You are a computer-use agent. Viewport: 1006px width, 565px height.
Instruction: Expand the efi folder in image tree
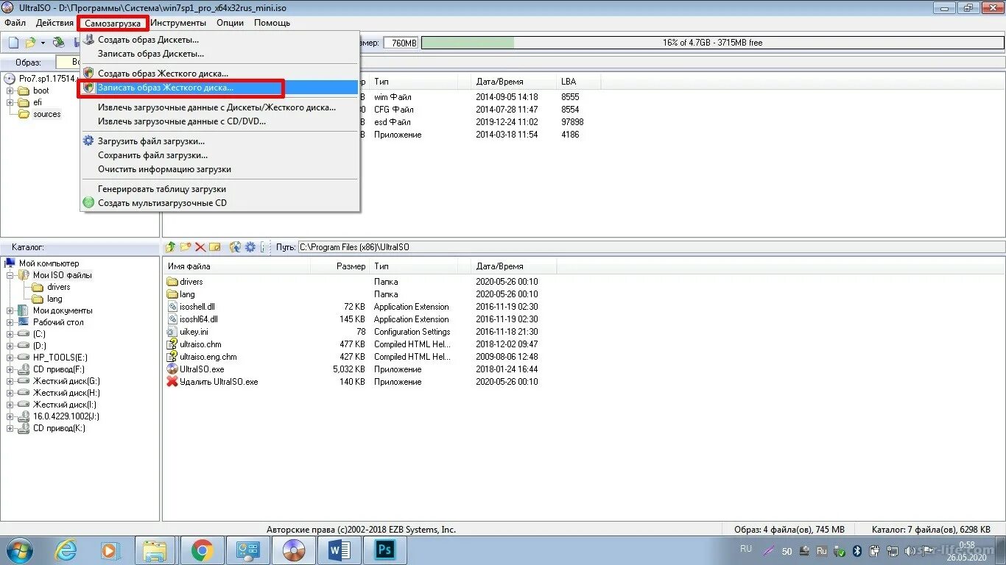tap(11, 103)
